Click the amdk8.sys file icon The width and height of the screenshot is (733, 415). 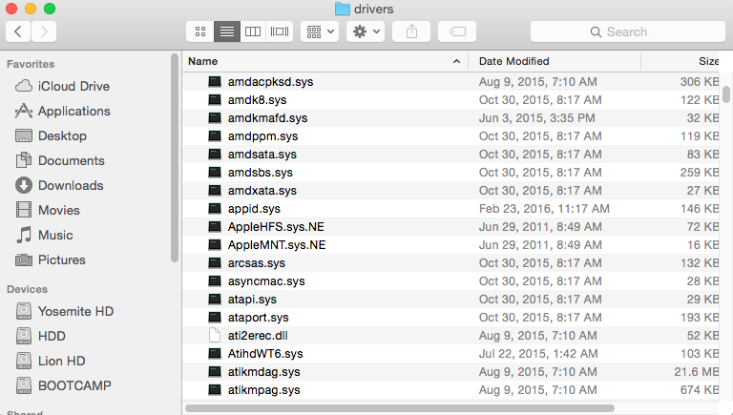[x=215, y=100]
